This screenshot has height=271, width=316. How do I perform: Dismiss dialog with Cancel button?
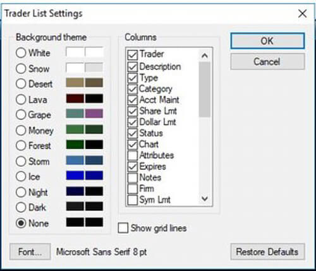[267, 61]
